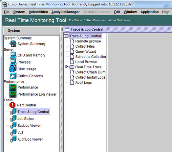Screen dimensions: 172x152
Task: Open Disk Usage database icon
Action: coord(13,69)
